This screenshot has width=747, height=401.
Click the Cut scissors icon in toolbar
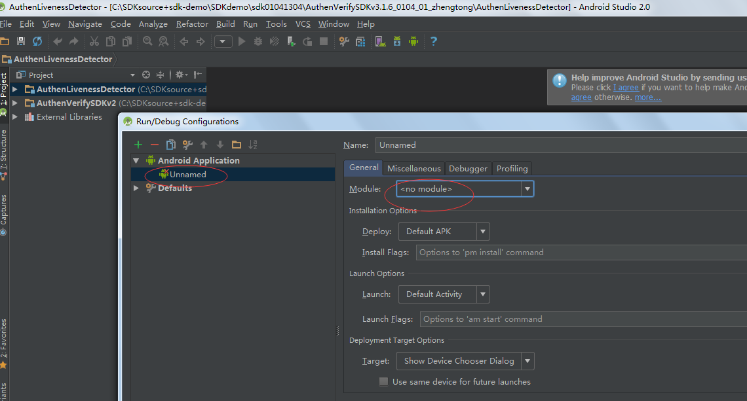[94, 41]
